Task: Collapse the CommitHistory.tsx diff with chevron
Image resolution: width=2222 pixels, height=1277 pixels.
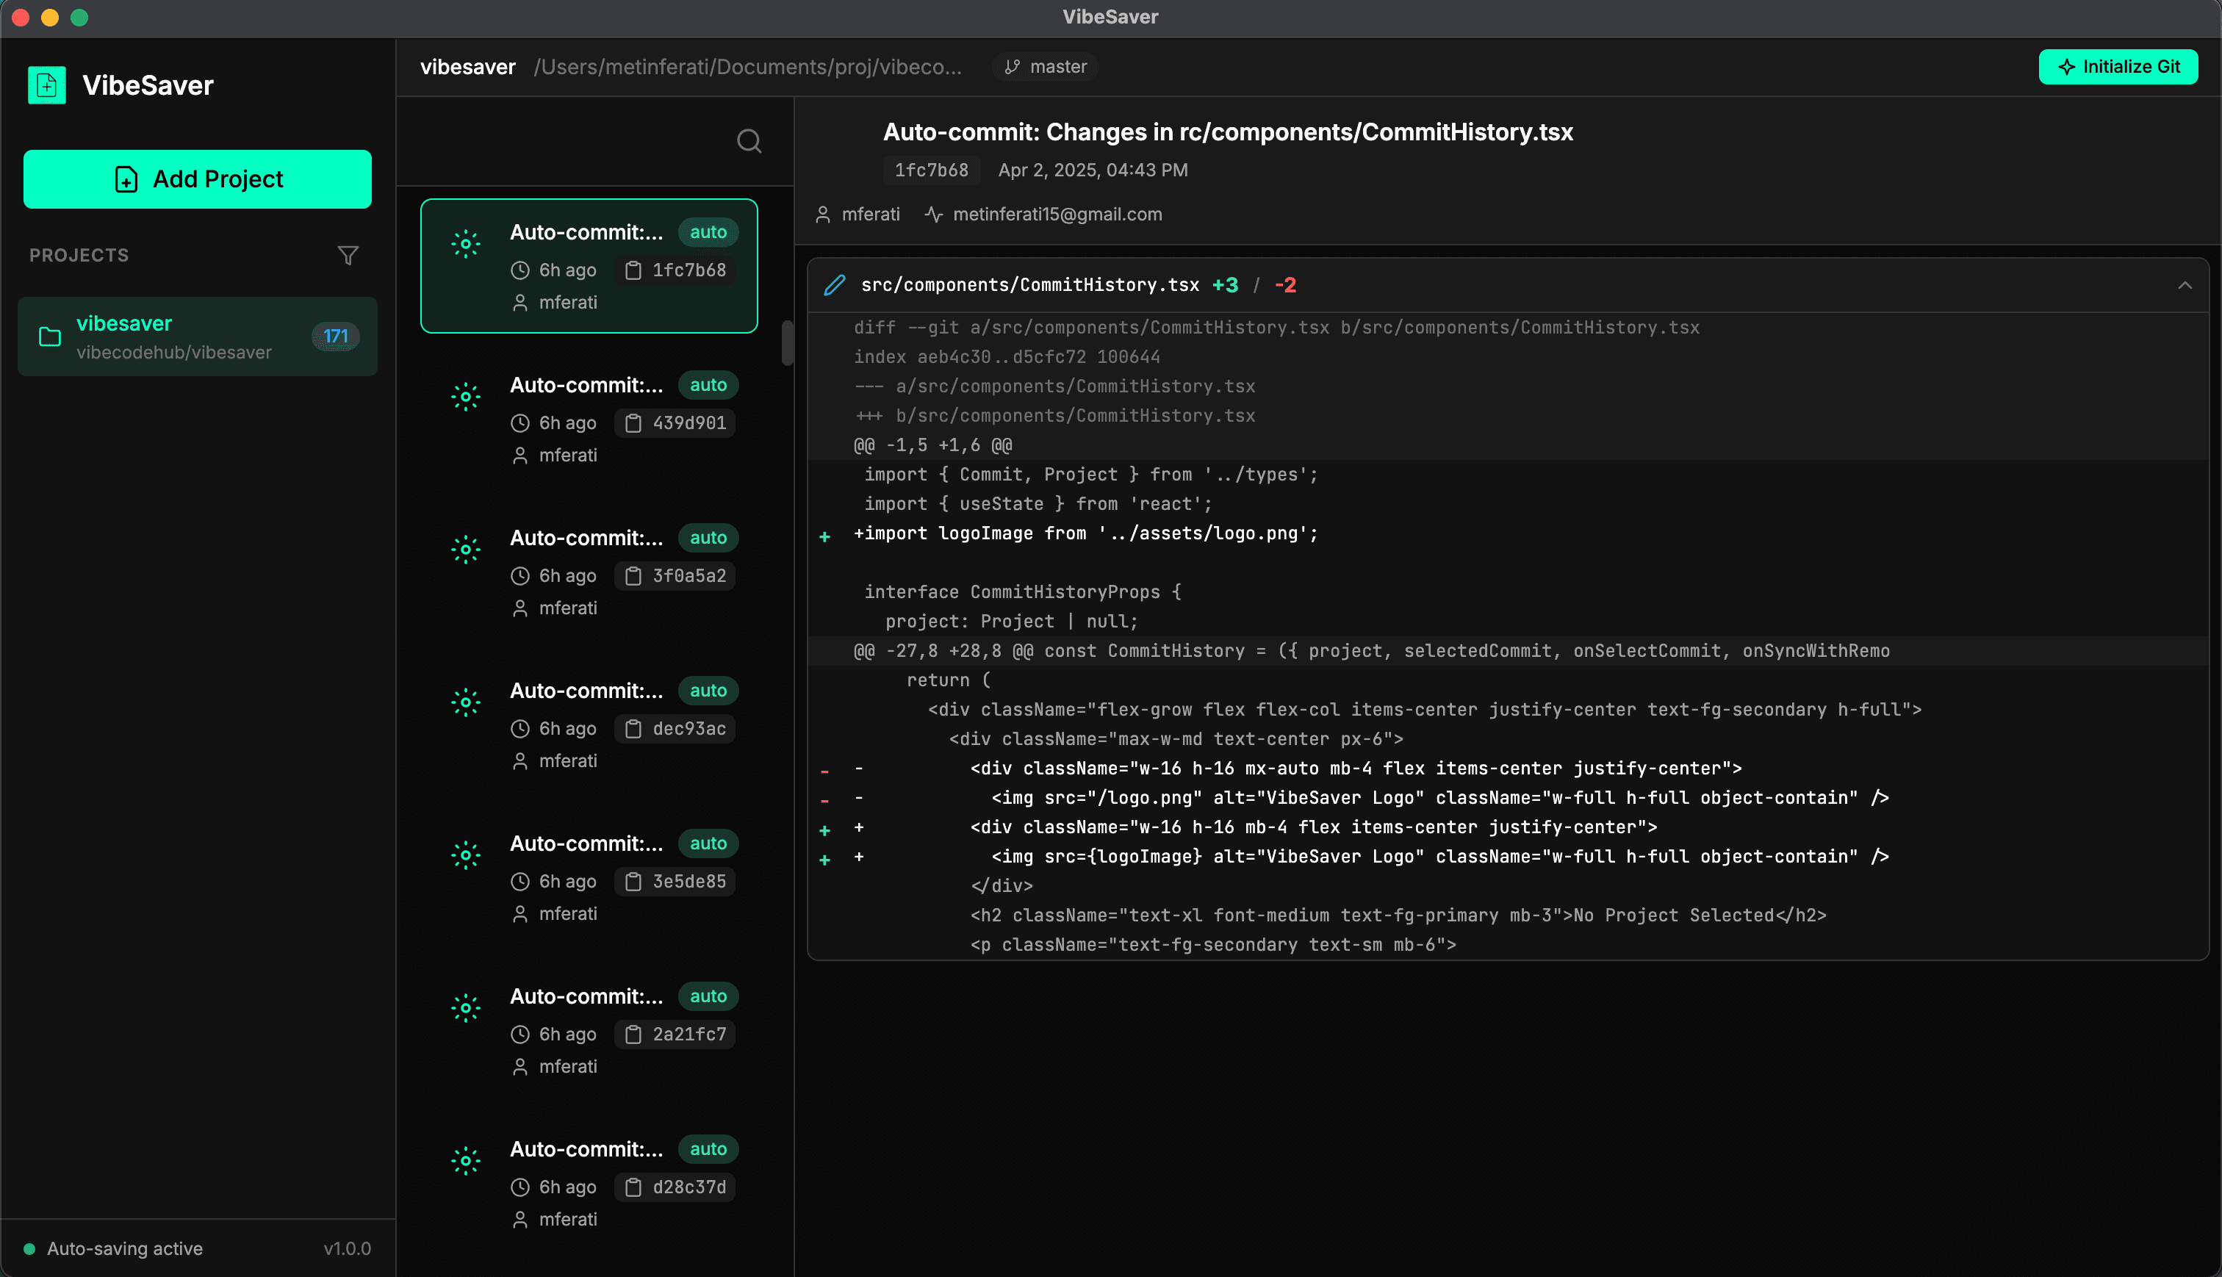Action: tap(2185, 285)
